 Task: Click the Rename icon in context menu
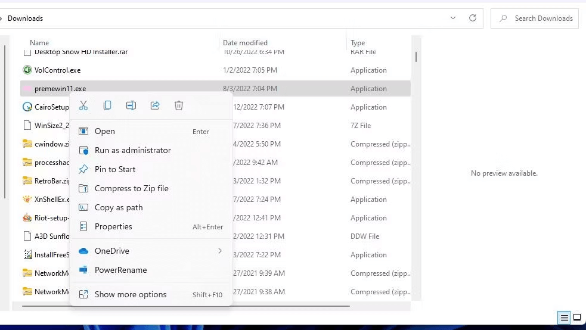tap(131, 105)
